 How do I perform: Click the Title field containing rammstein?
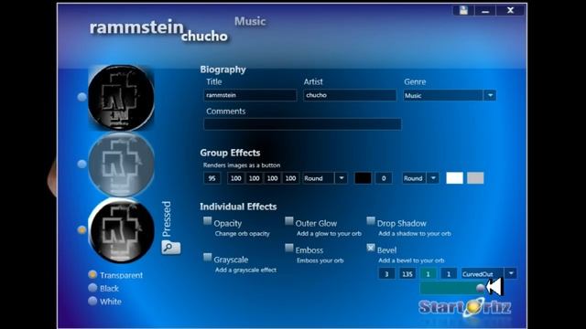point(250,95)
